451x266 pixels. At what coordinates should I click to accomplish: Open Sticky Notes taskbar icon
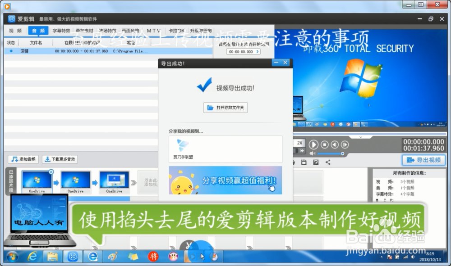click(x=133, y=257)
